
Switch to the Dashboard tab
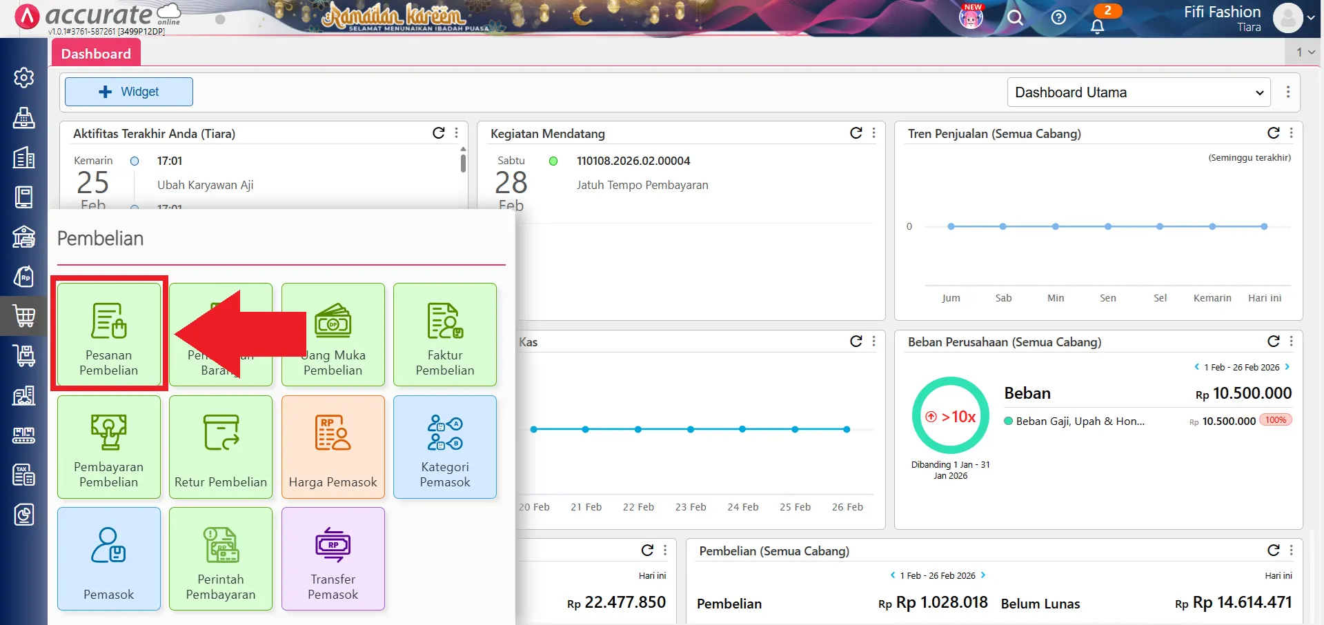coord(96,54)
